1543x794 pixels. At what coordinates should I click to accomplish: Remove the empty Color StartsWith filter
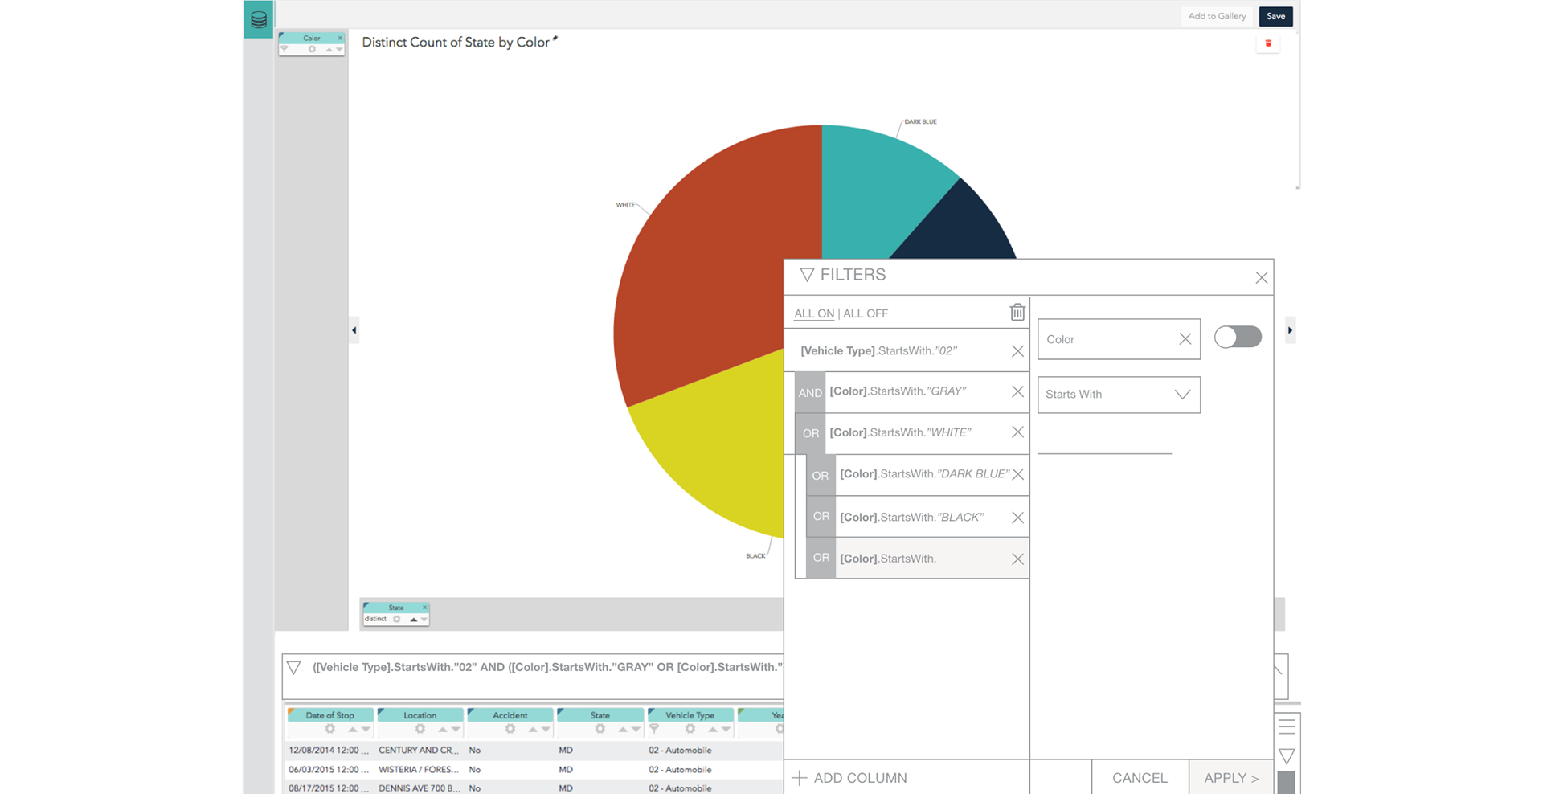tap(1017, 559)
